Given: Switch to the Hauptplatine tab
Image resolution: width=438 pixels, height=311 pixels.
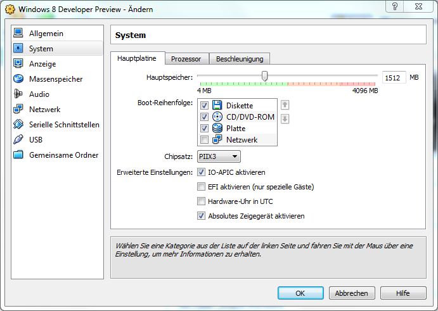Looking at the screenshot, I should [x=137, y=58].
